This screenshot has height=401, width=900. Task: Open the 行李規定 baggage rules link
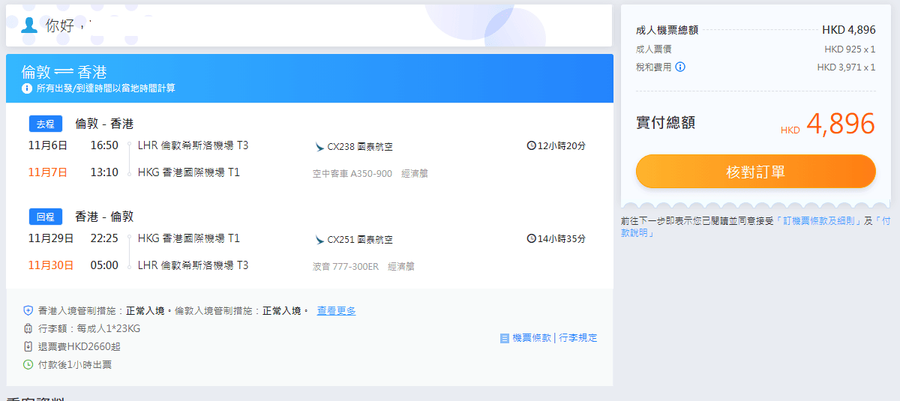click(577, 338)
